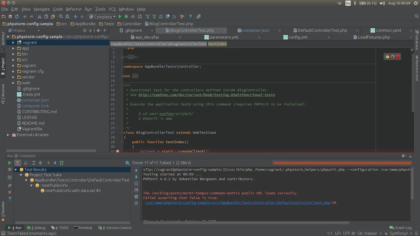Image resolution: width=420 pixels, height=236 pixels.
Task: Expand the vendor folder in project tree
Action: click(x=13, y=77)
